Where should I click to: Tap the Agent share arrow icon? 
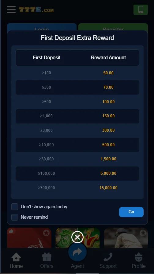point(77,252)
